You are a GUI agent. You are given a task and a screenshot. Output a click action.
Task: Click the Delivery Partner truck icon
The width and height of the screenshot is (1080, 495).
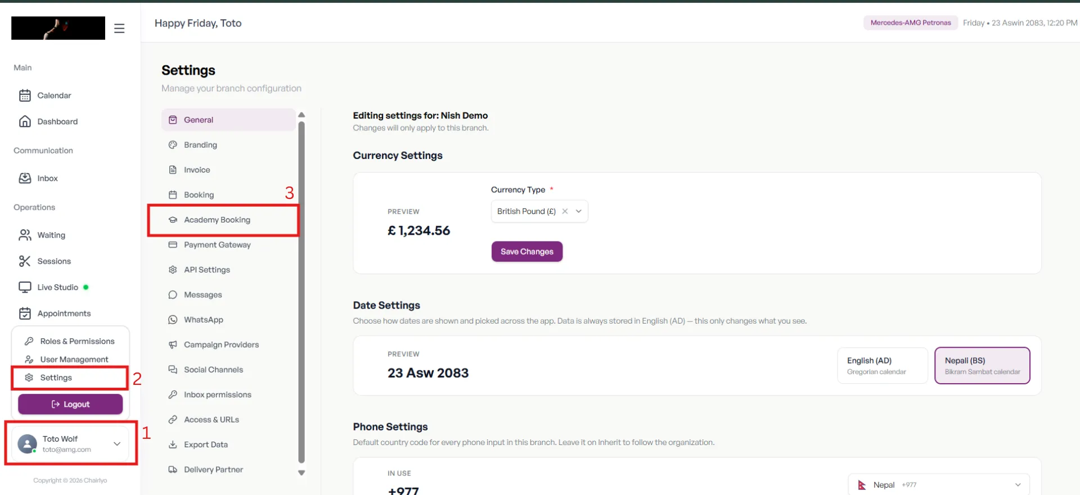click(x=173, y=470)
